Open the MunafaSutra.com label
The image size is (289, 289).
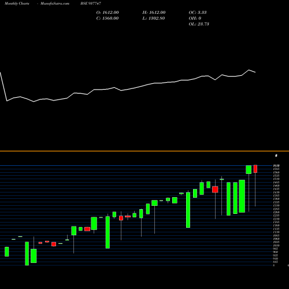pos(55,3)
